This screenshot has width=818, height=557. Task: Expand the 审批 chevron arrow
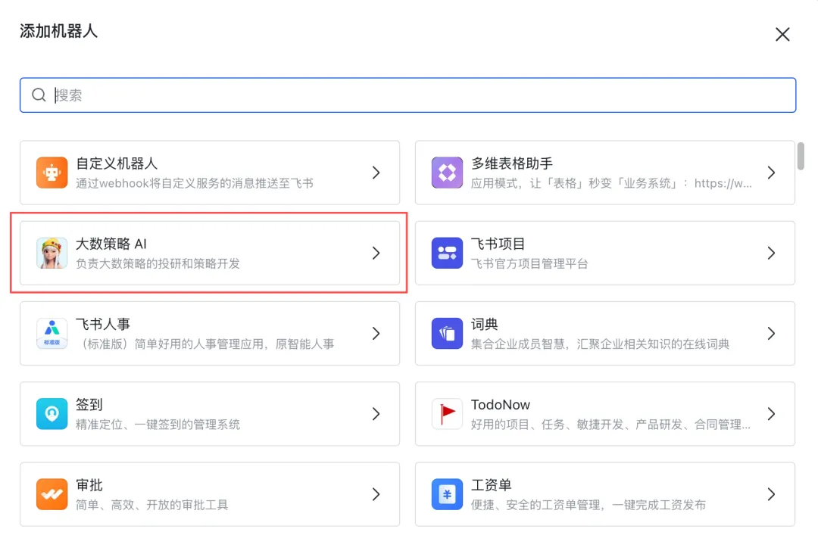pyautogui.click(x=376, y=494)
